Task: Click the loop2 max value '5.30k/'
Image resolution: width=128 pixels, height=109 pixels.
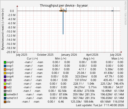Action: click(x=109, y=69)
